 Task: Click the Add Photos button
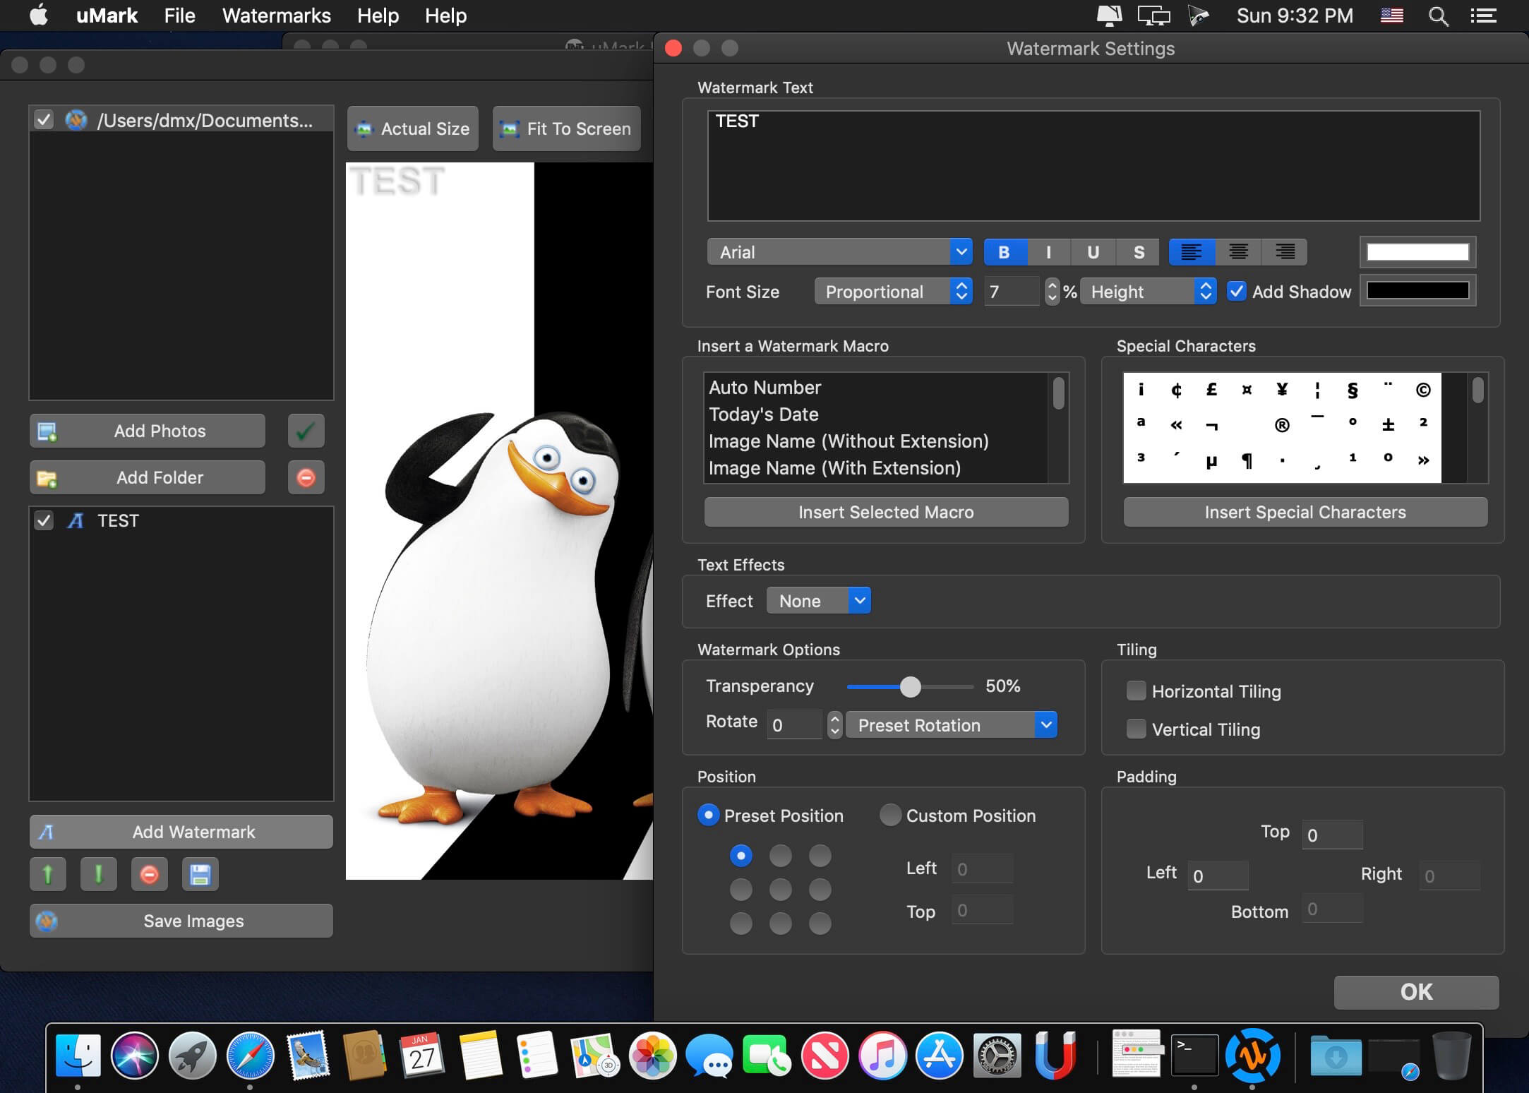148,431
